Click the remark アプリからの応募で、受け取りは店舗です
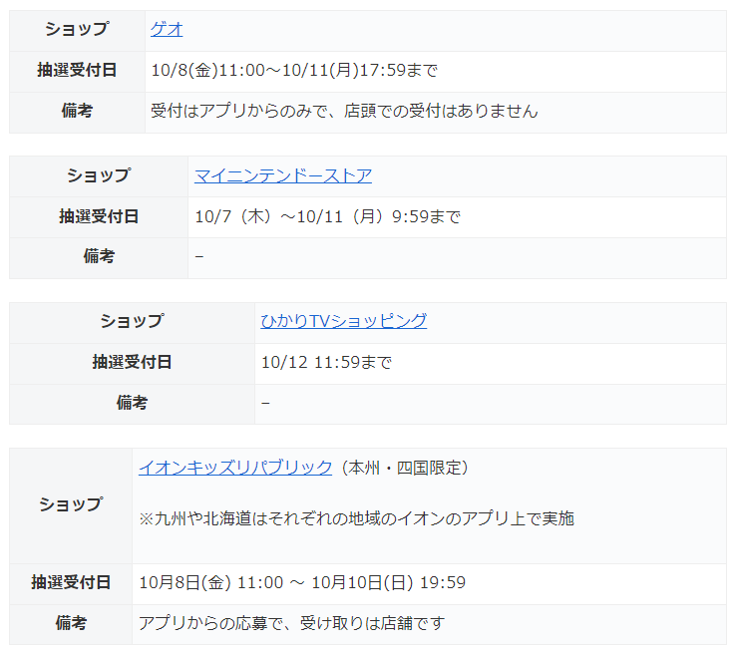The height and width of the screenshot is (654, 735). pyautogui.click(x=291, y=623)
